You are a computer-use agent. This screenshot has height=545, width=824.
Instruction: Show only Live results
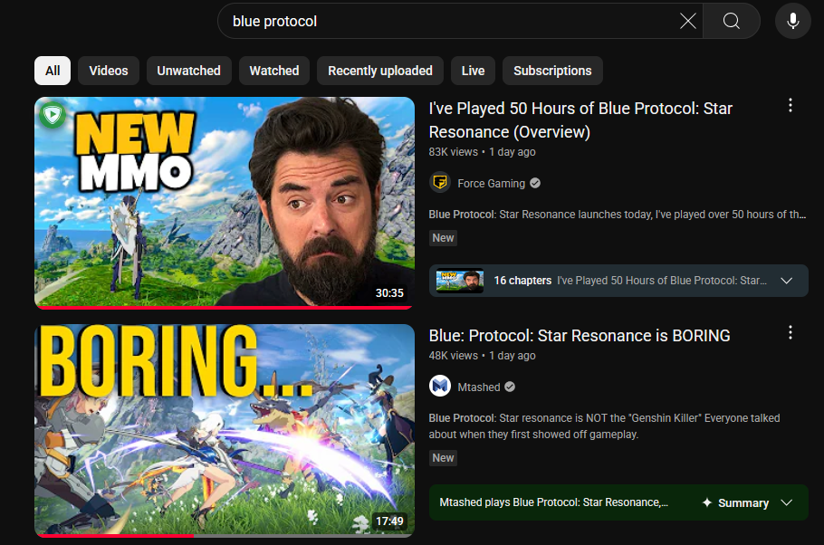tap(473, 71)
